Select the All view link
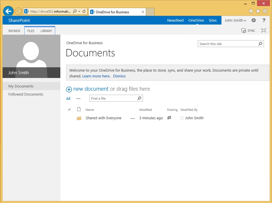 click(x=68, y=98)
